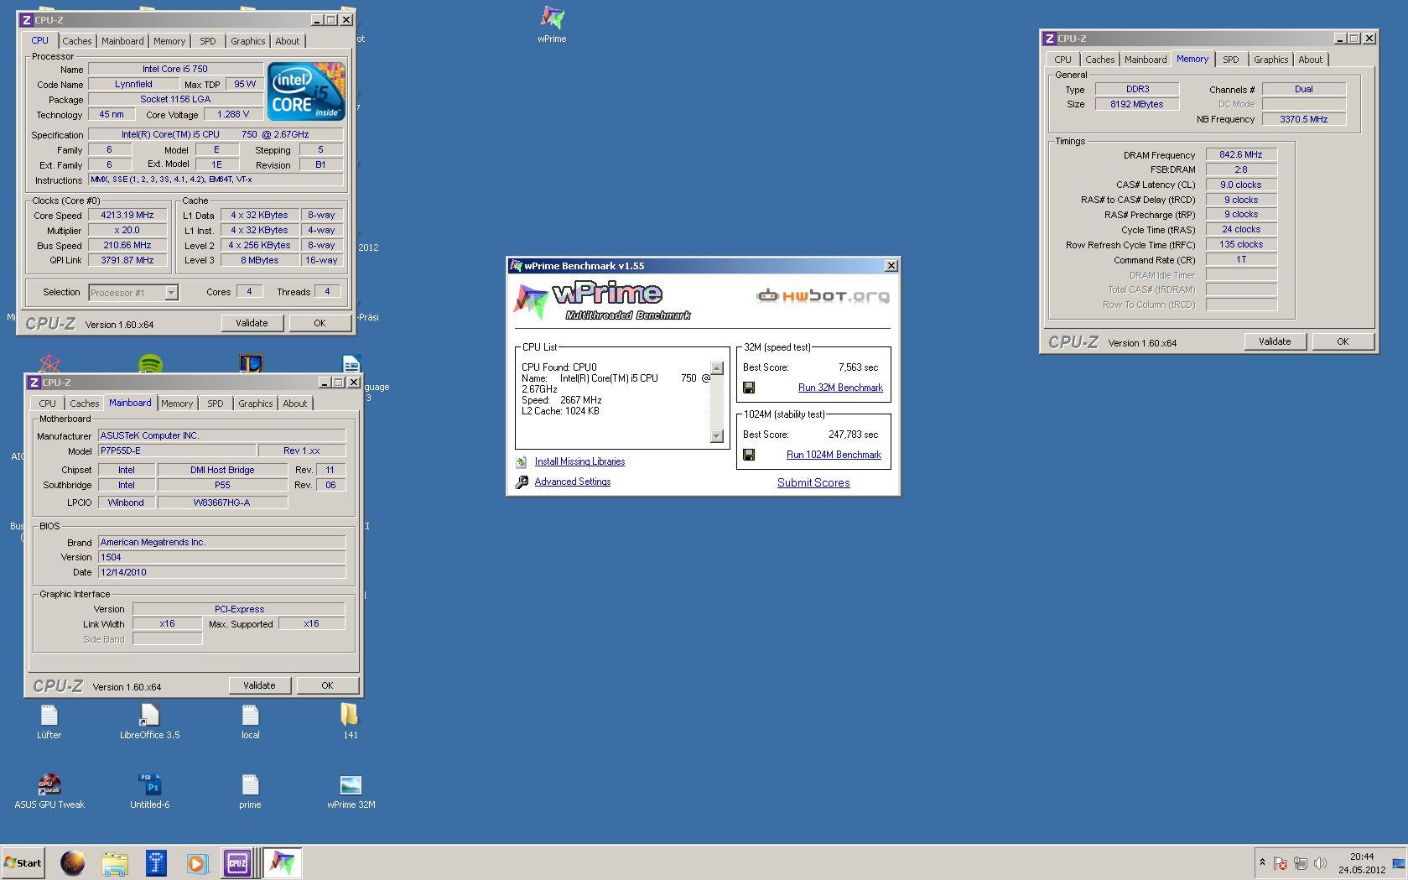Click the Advanced Settings wrench icon
This screenshot has height=880, width=1408.
(522, 482)
